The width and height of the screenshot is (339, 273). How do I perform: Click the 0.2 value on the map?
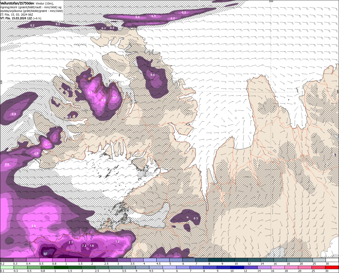(32, 25)
